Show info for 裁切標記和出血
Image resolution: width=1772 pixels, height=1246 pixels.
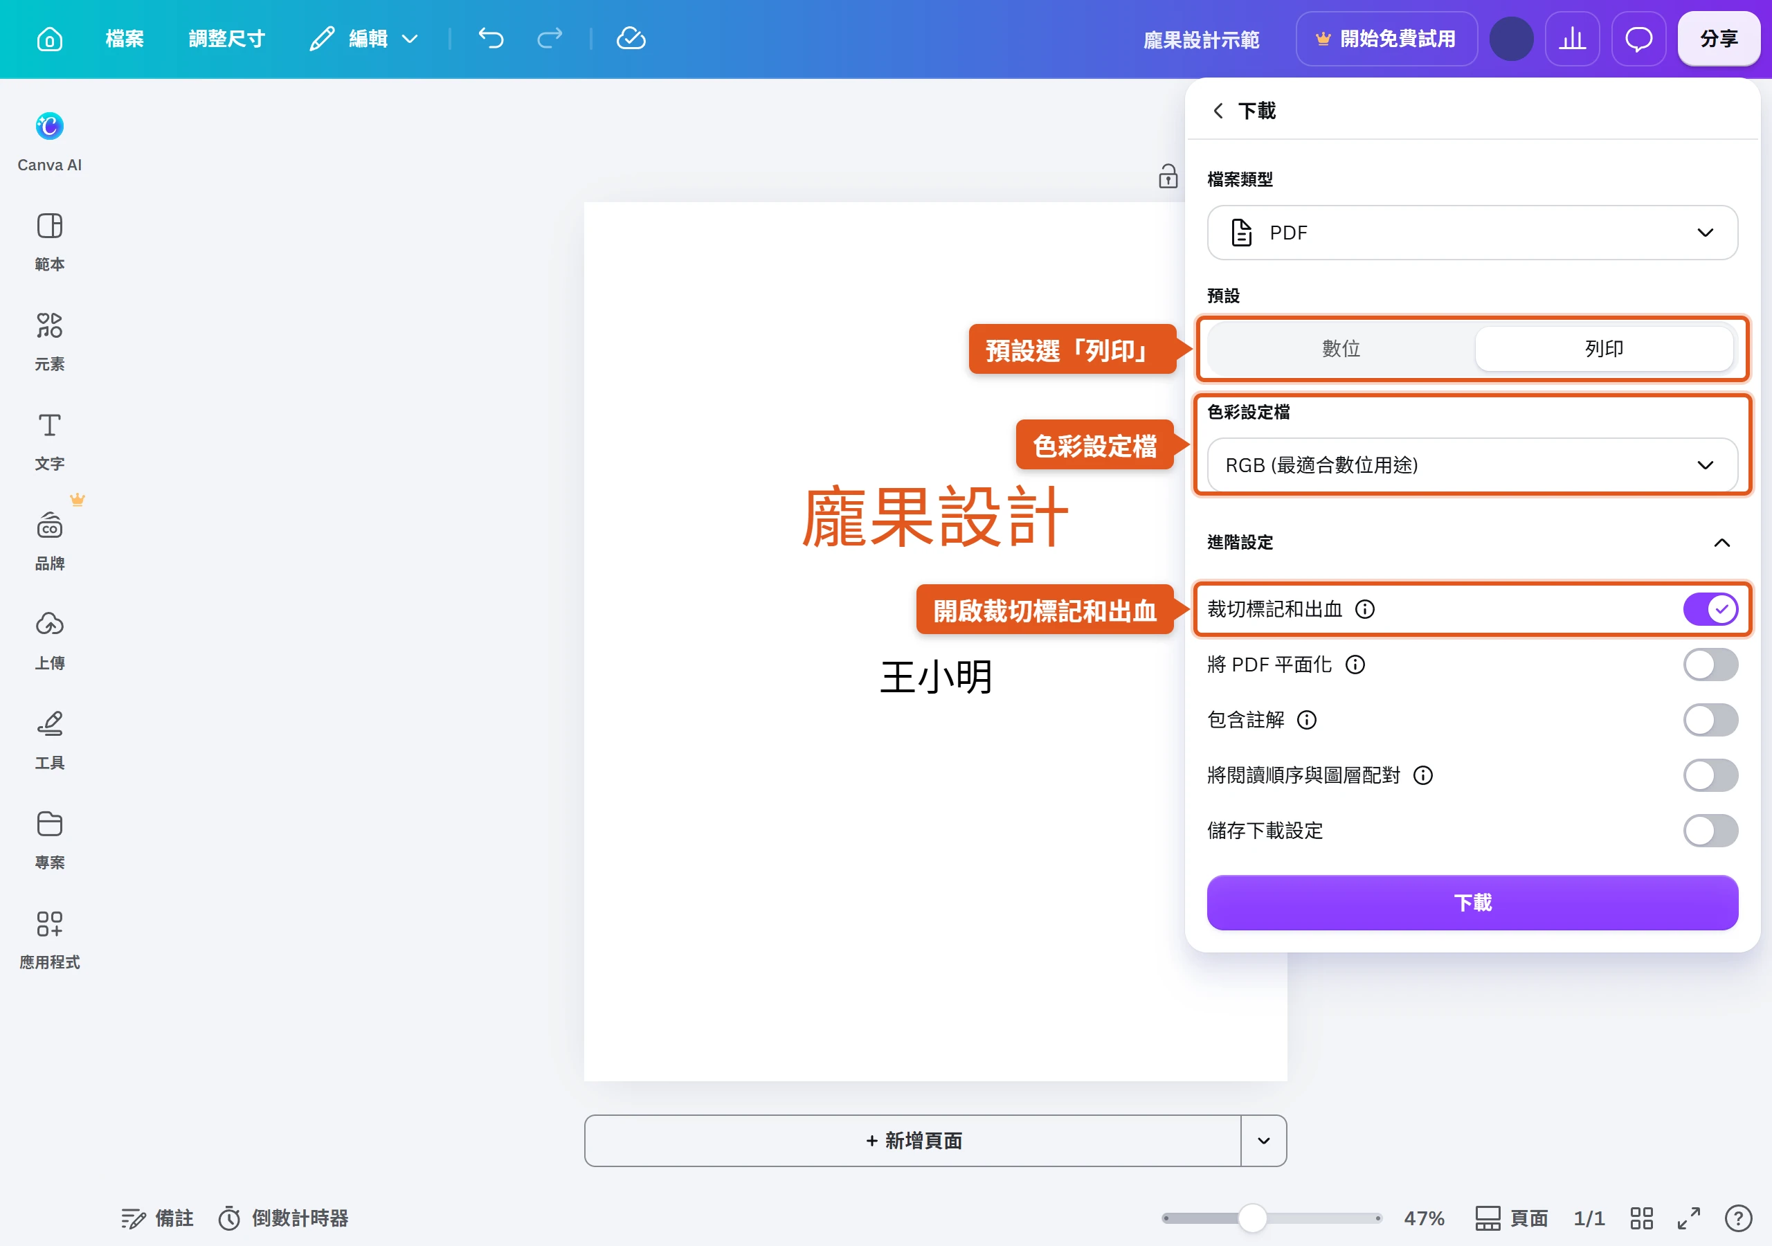point(1364,609)
